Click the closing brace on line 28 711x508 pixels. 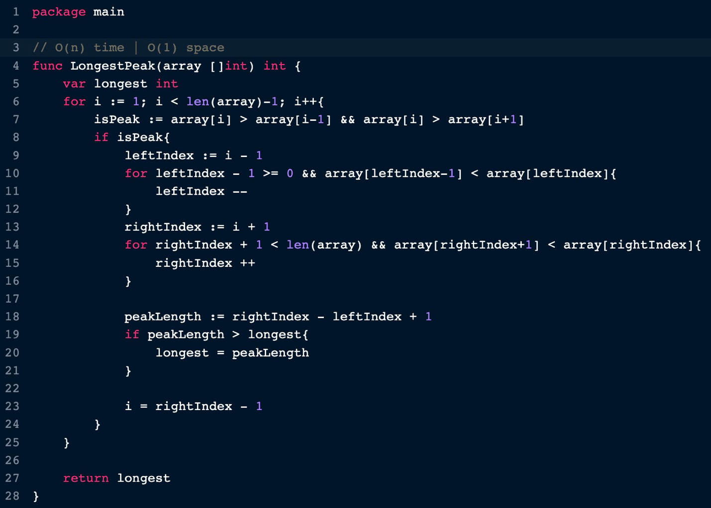pyautogui.click(x=36, y=496)
